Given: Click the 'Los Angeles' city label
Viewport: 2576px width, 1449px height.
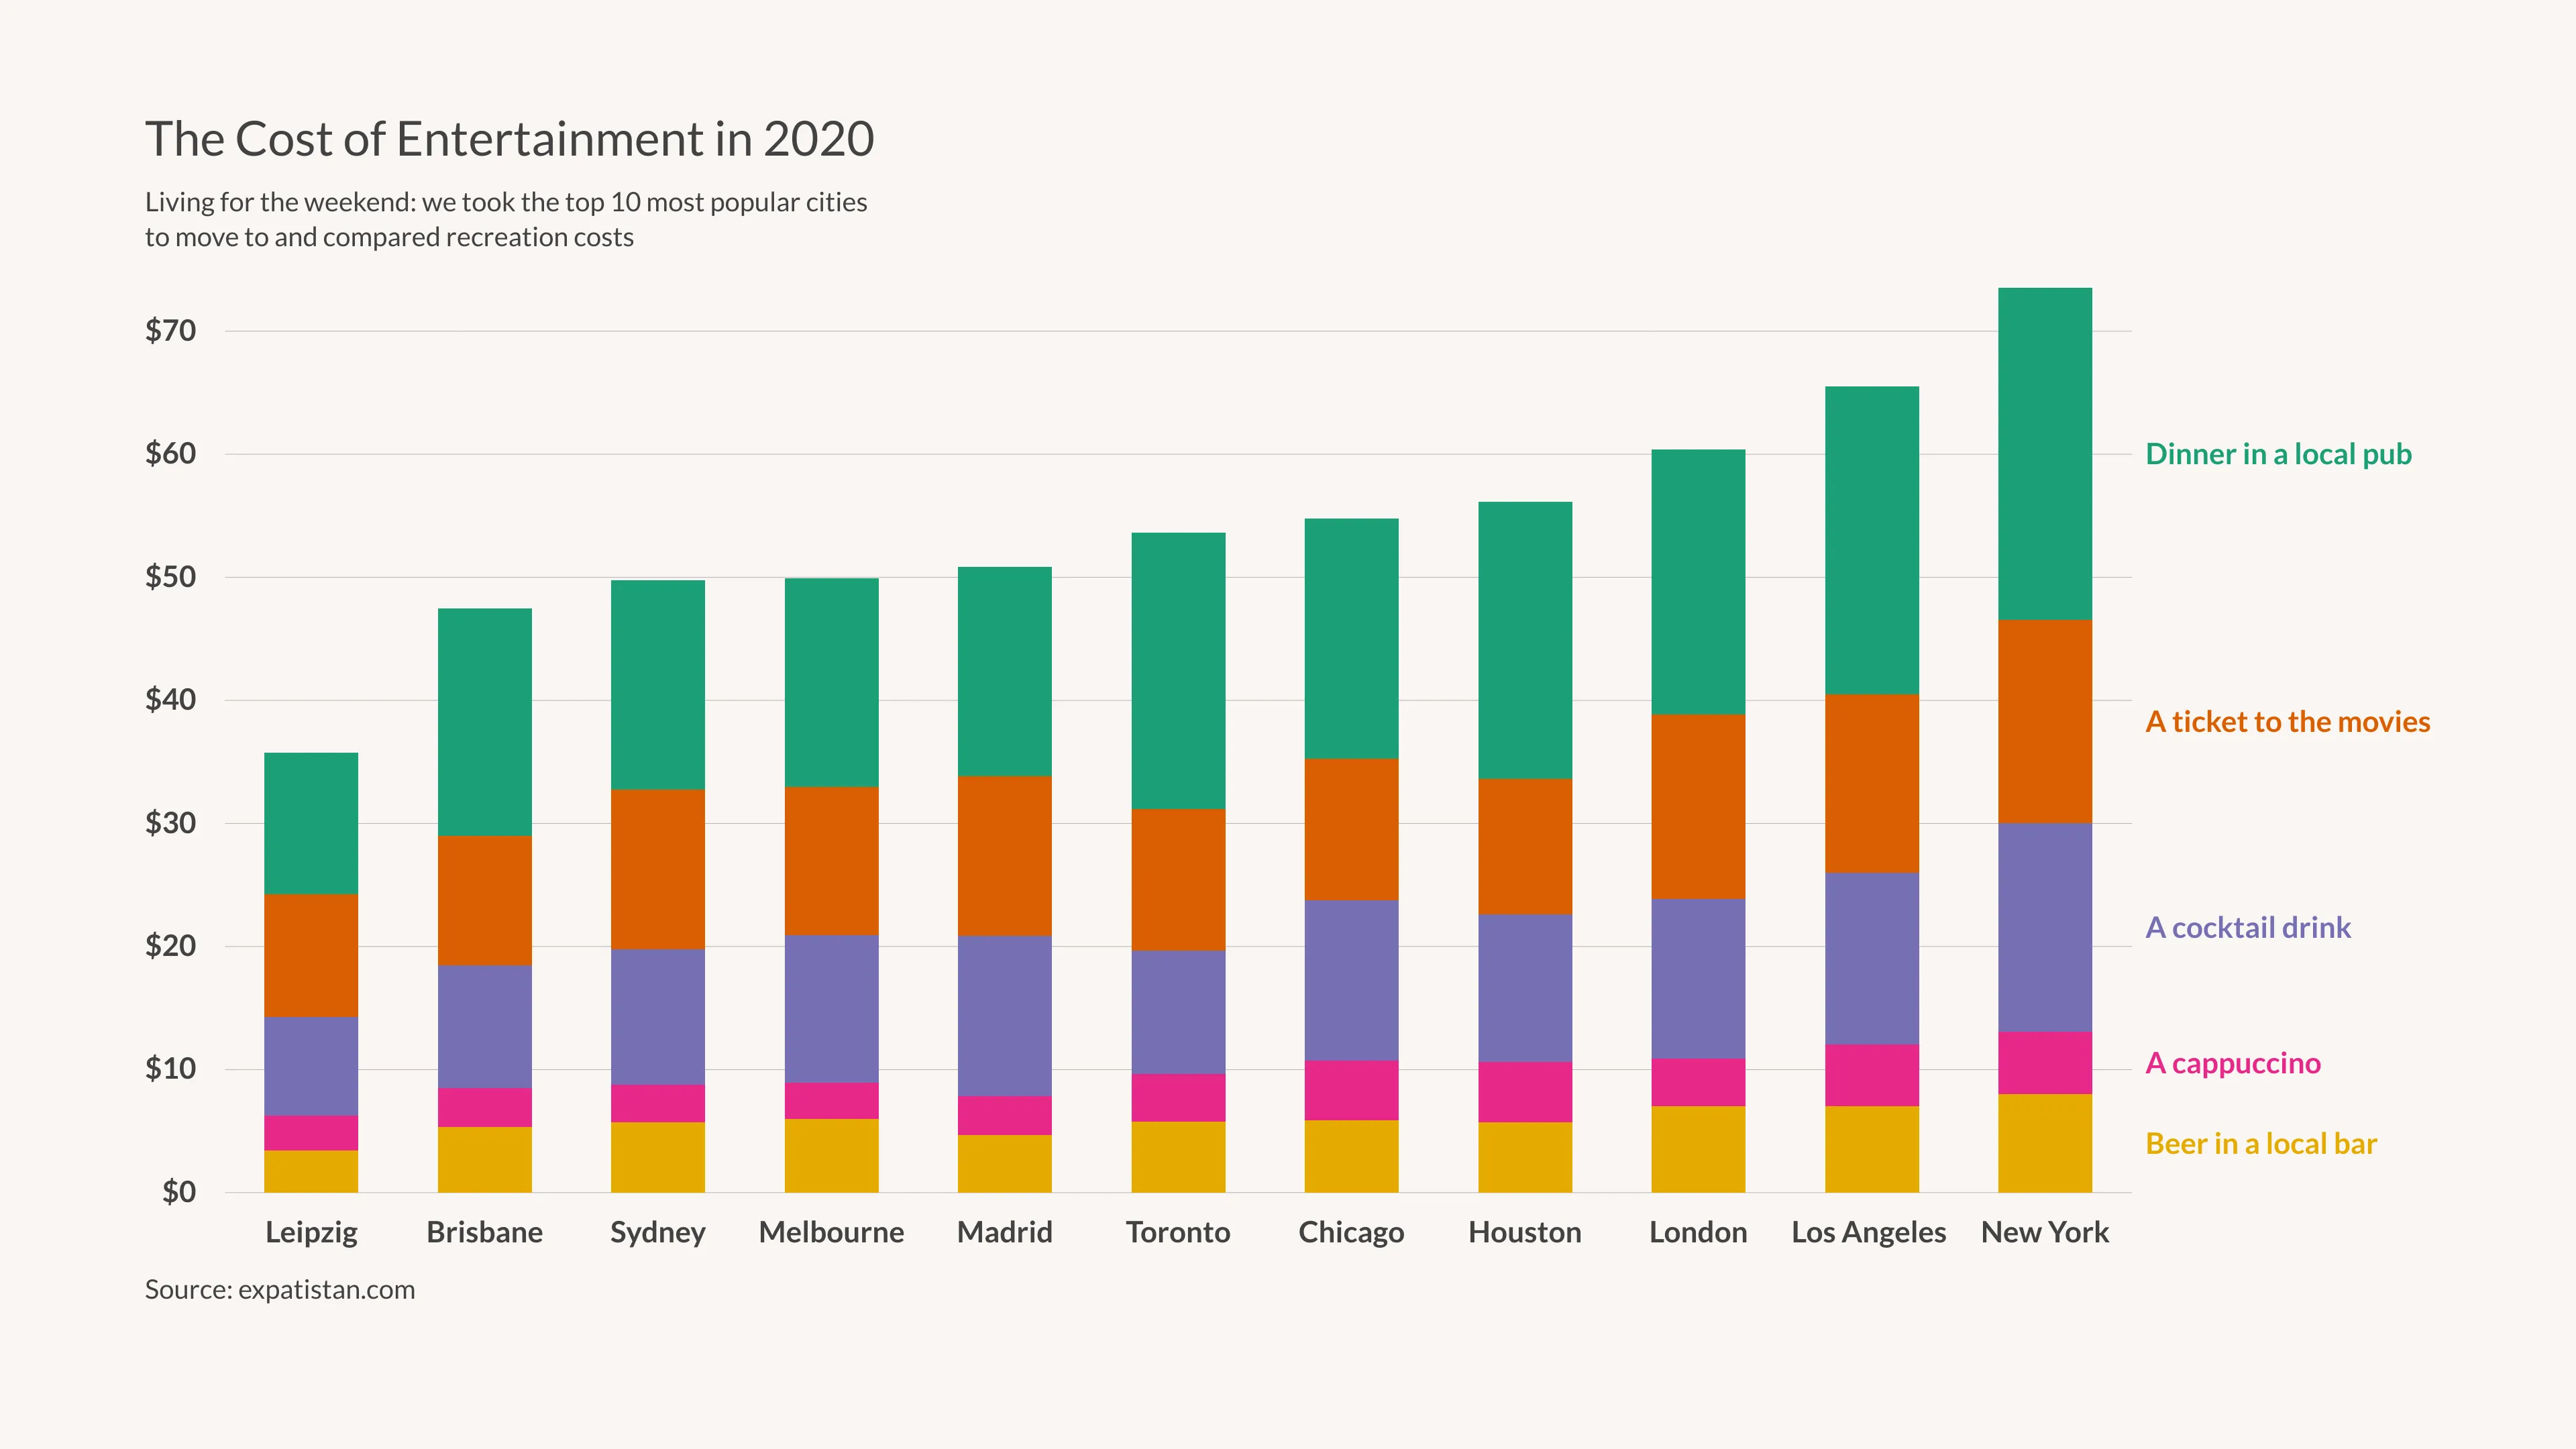Looking at the screenshot, I should tap(1869, 1233).
